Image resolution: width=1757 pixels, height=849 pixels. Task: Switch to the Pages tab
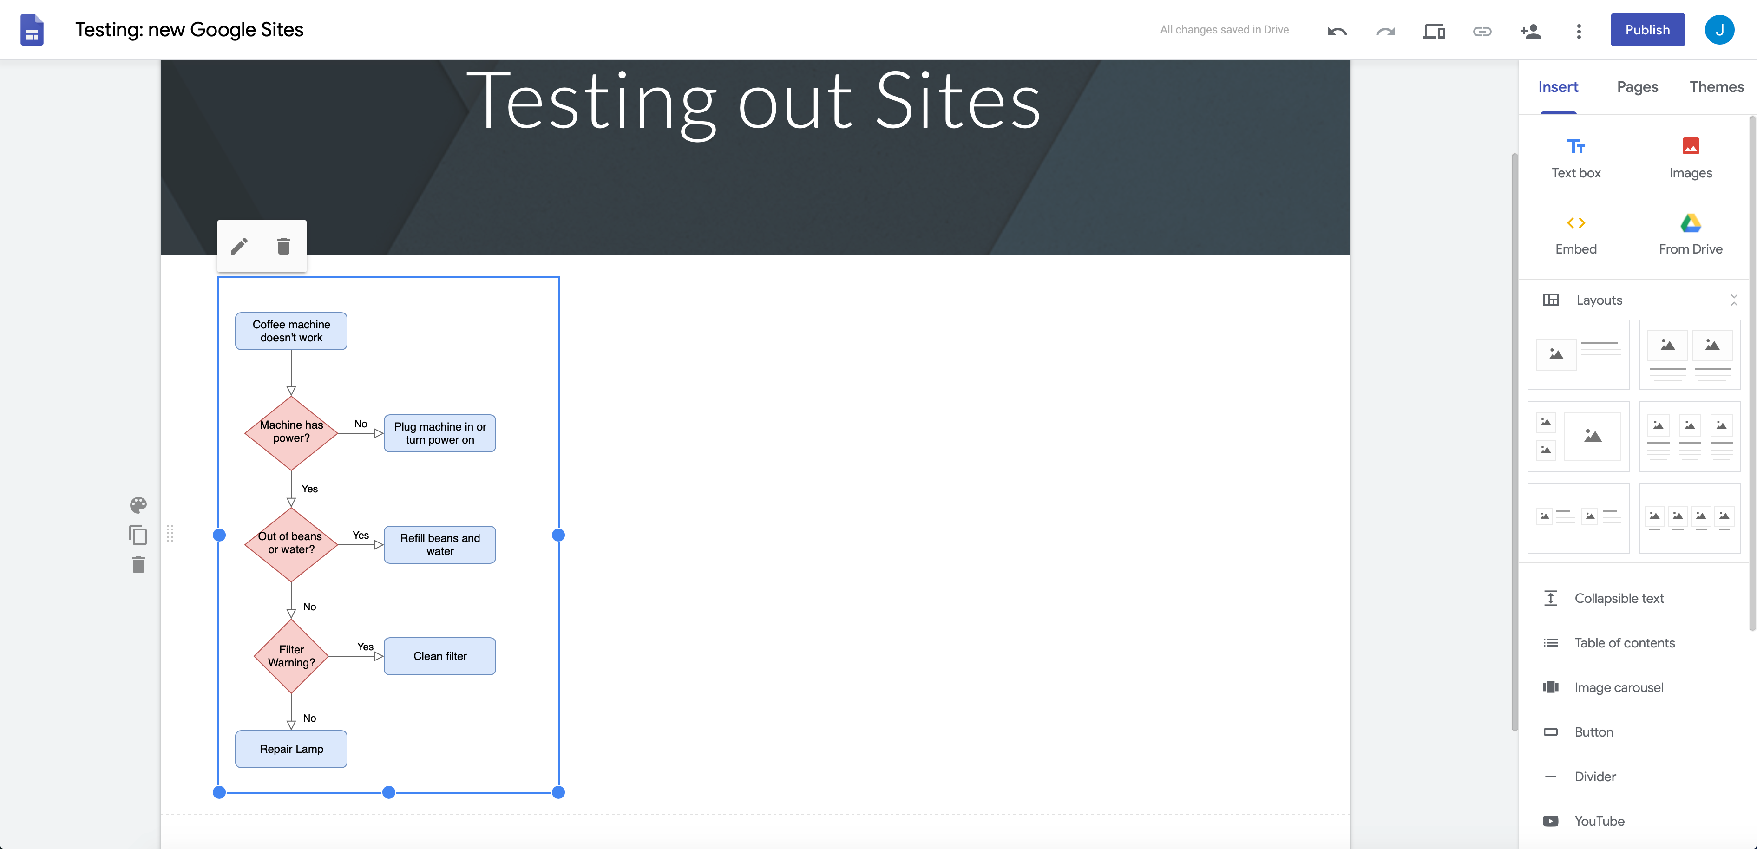pos(1638,86)
